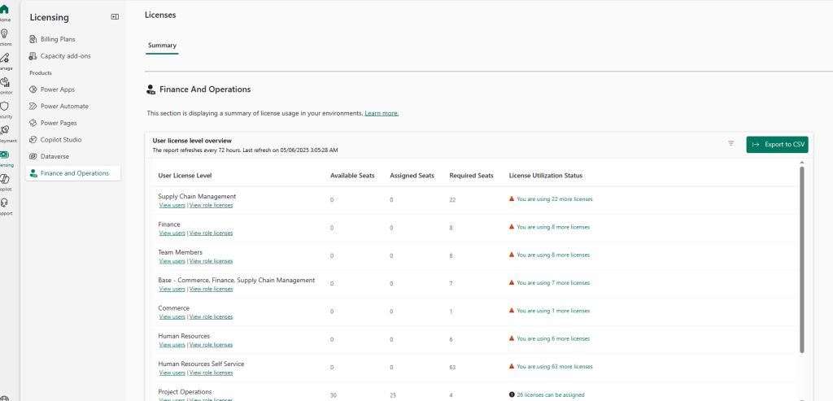View users for Human Resources Self Service
Screen dimensions: 833x401
(x=172, y=373)
